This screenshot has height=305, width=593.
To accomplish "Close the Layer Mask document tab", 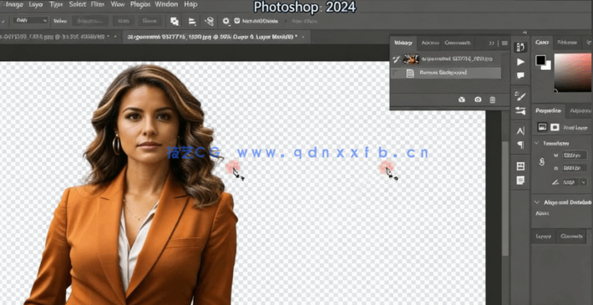I will [302, 37].
